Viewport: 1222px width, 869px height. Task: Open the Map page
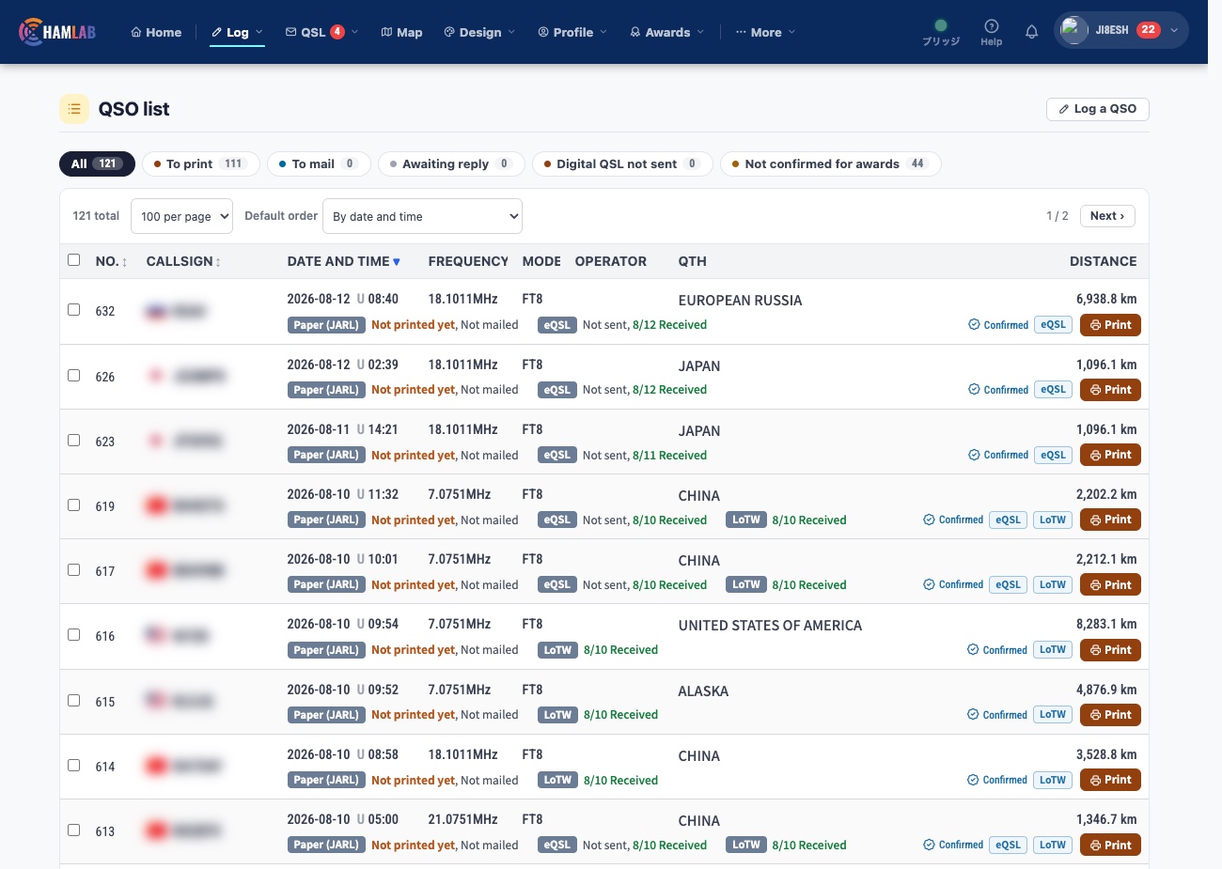pyautogui.click(x=401, y=32)
